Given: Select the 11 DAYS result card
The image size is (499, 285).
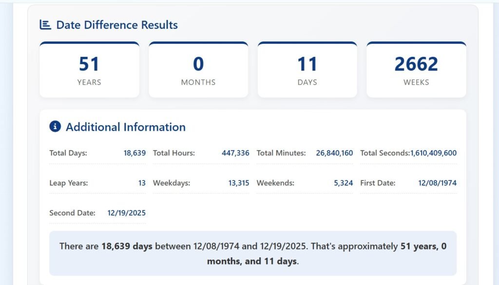Looking at the screenshot, I should click(307, 69).
